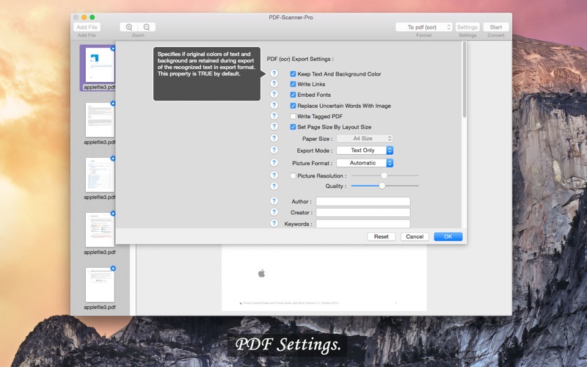The image size is (587, 367).
Task: Click gear badge on third page thumbnail
Action: (x=113, y=159)
